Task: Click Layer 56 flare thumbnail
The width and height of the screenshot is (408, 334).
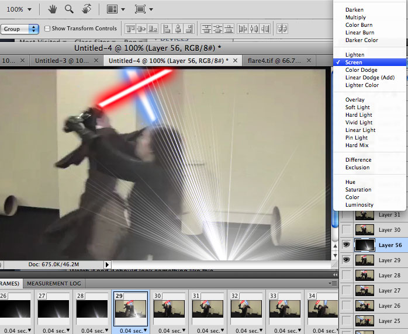Action: (365, 245)
